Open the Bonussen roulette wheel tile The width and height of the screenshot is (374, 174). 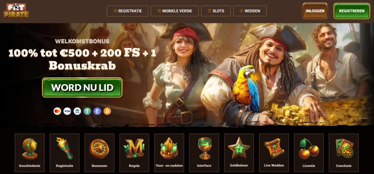tap(99, 152)
